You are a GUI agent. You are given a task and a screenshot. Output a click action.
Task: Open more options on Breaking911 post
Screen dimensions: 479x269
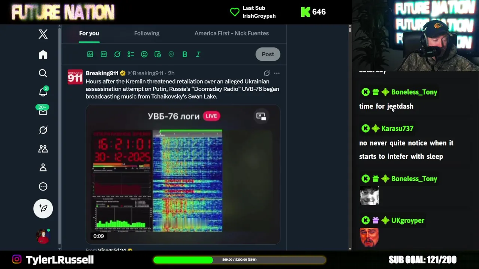277,73
